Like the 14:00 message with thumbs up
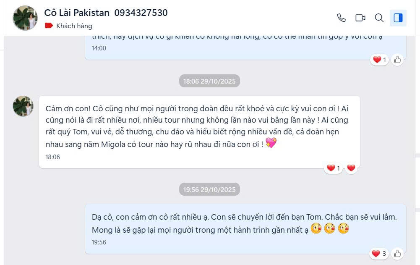This screenshot has width=420, height=265. [x=397, y=60]
